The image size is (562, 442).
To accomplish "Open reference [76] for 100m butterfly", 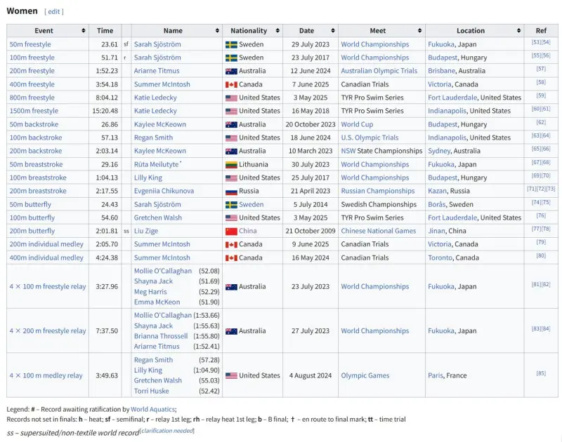I will coord(541,216).
